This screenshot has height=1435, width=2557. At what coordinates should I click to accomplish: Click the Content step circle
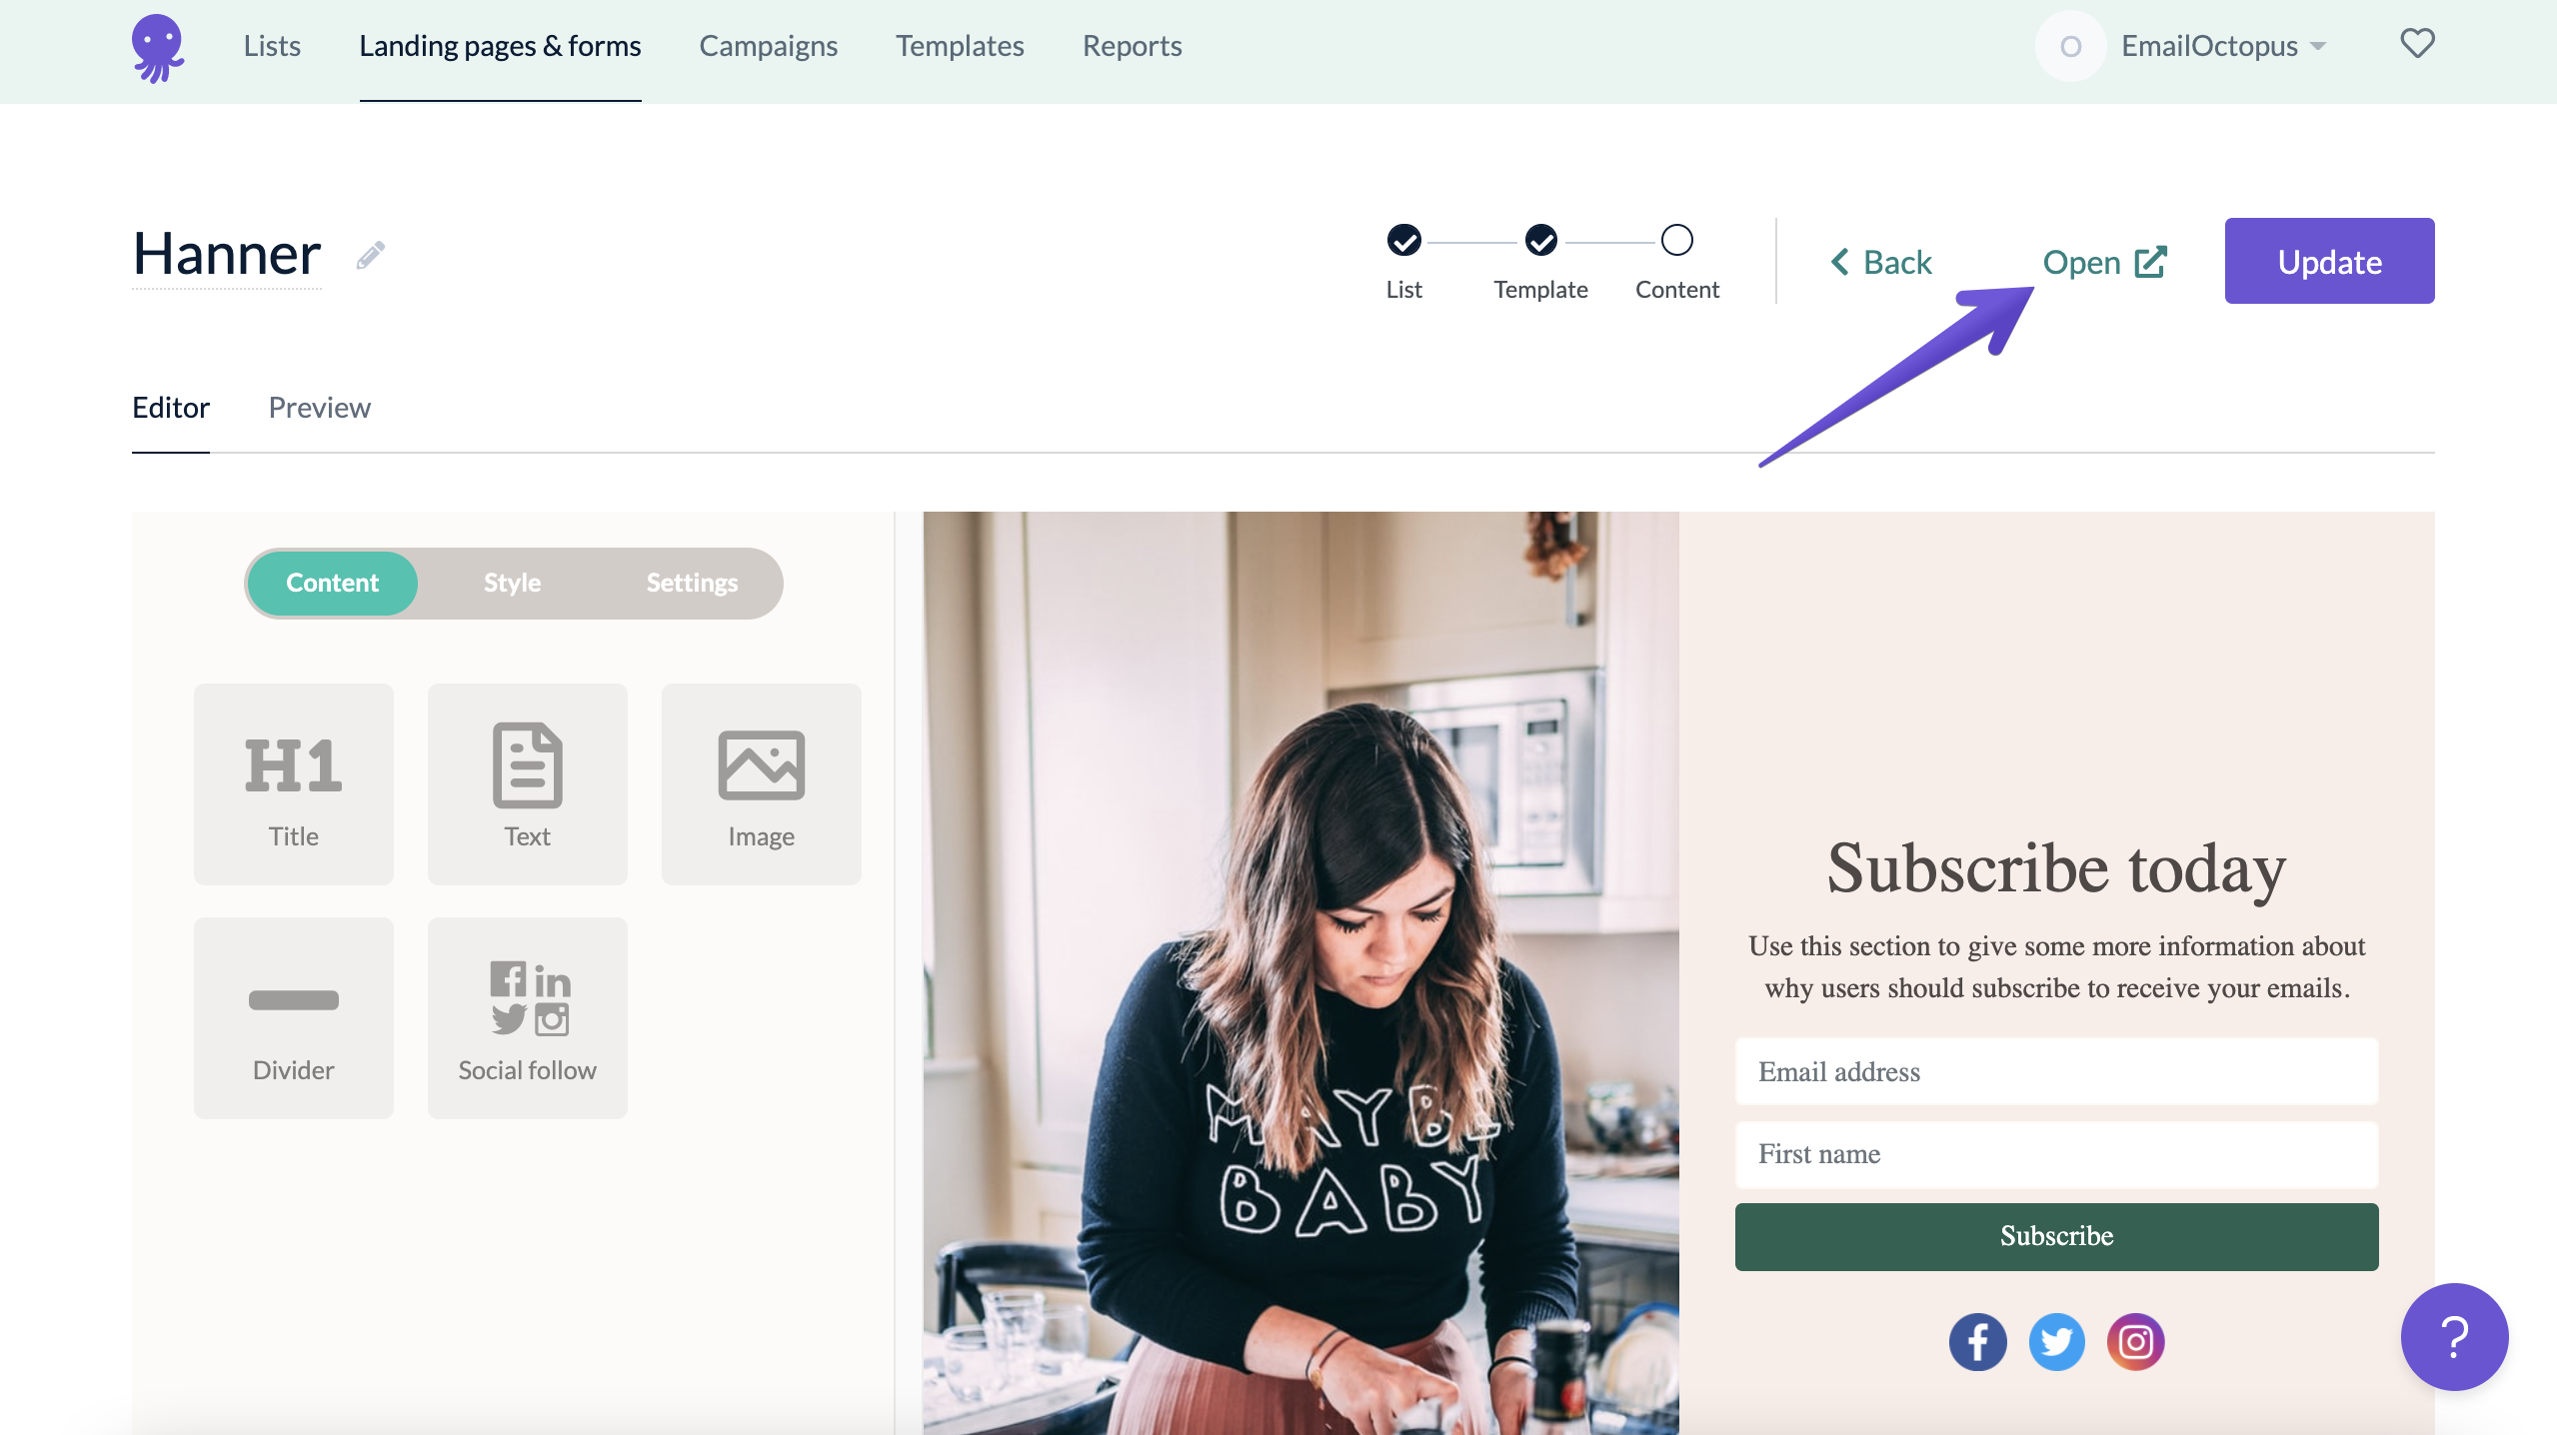[1676, 240]
